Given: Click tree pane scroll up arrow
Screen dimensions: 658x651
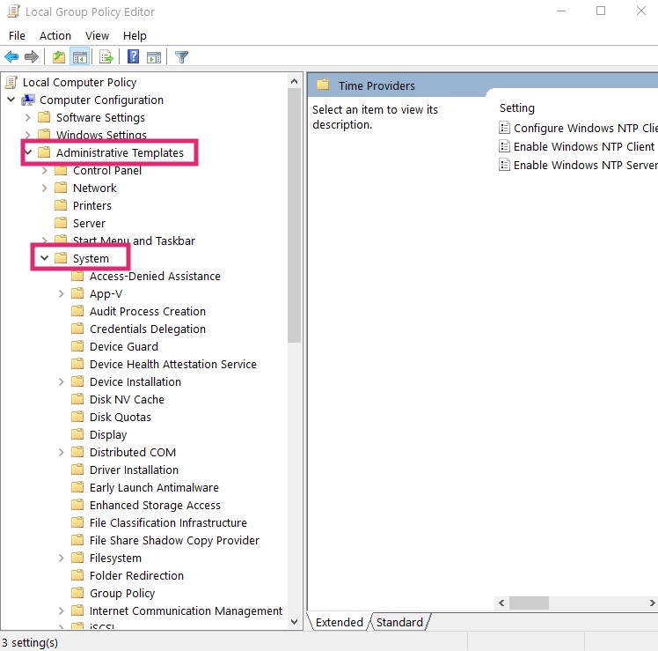Looking at the screenshot, I should (x=294, y=81).
